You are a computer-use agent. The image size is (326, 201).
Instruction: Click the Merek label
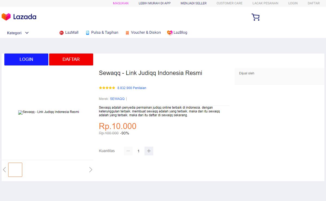pyautogui.click(x=104, y=99)
